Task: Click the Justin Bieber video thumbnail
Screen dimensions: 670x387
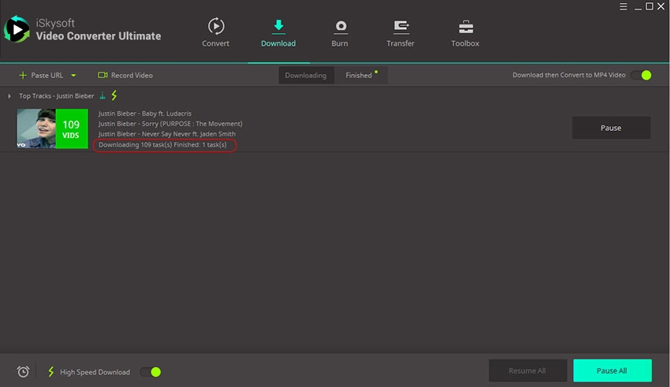Action: pos(36,128)
